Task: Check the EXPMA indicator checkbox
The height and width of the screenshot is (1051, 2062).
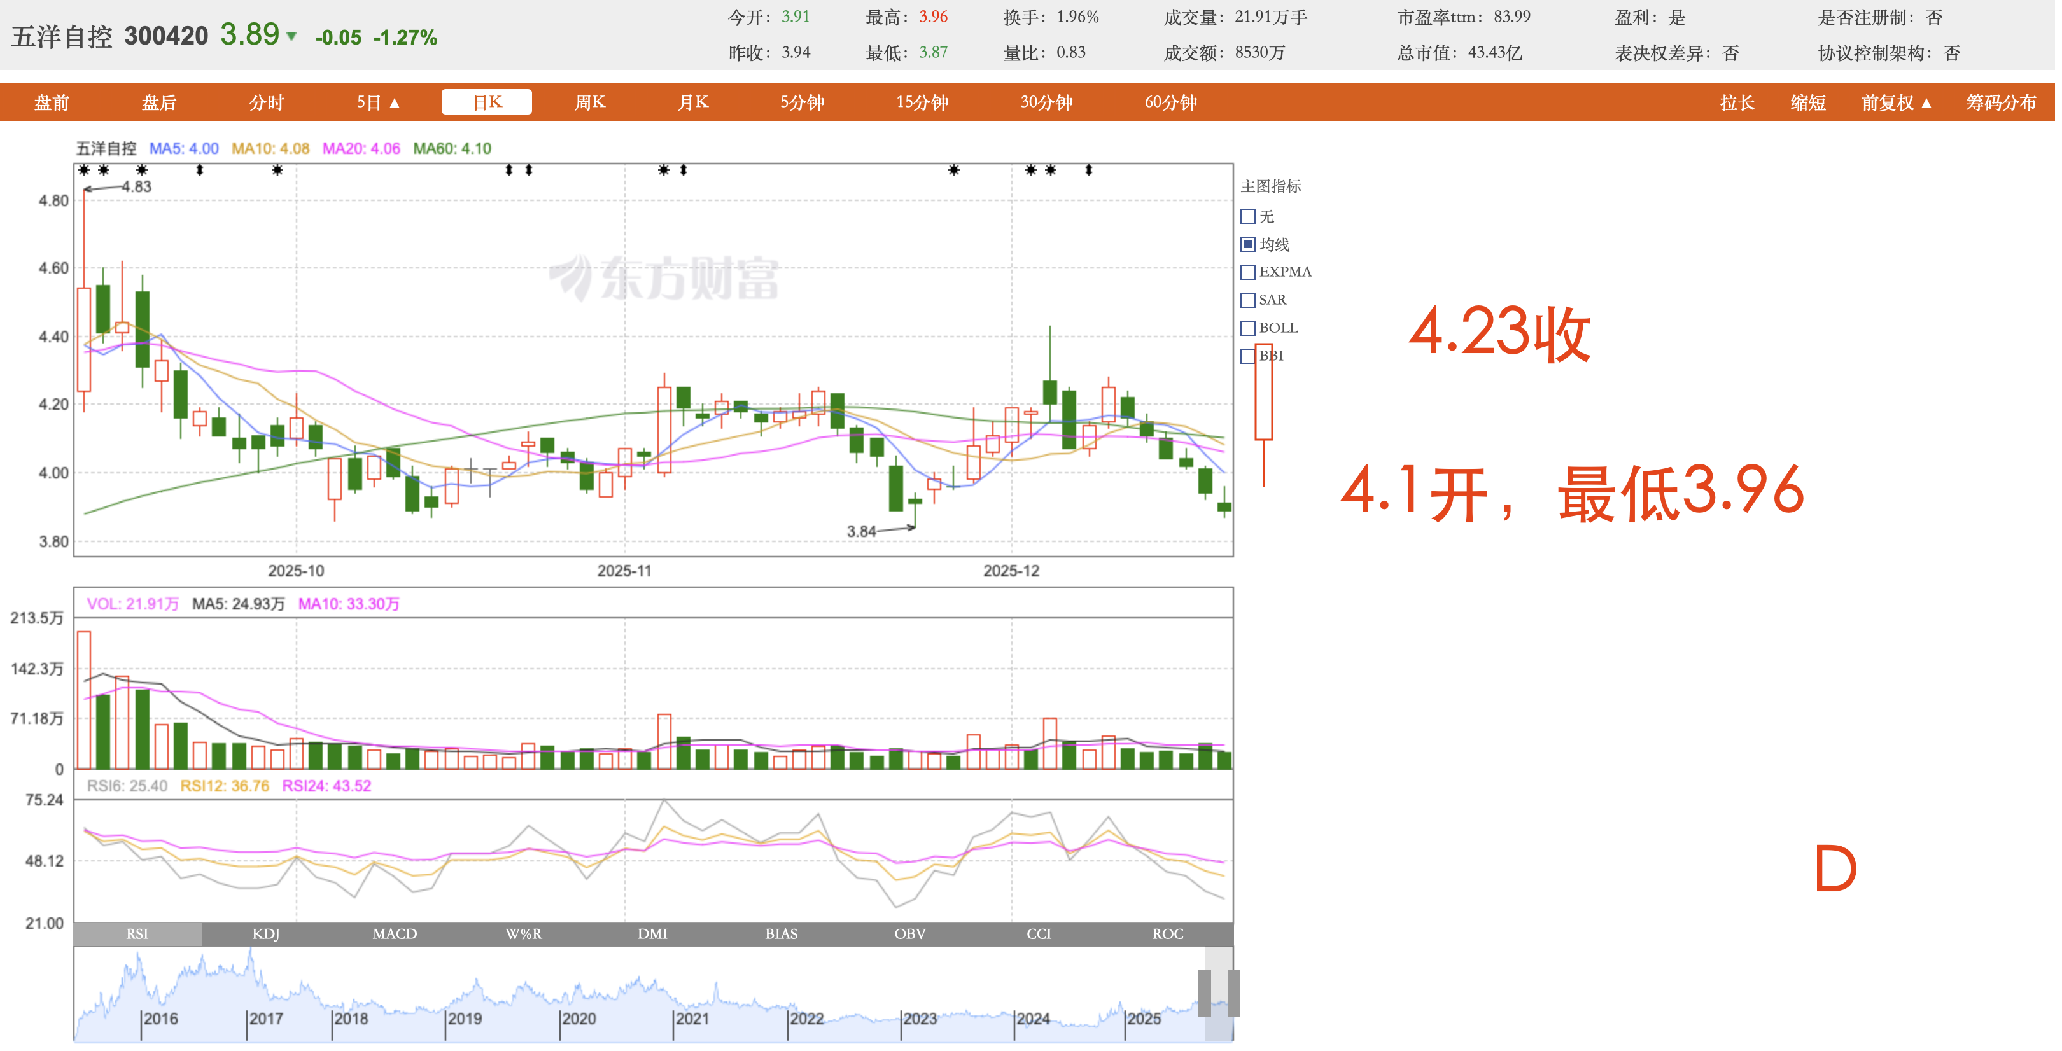Action: 1247,272
